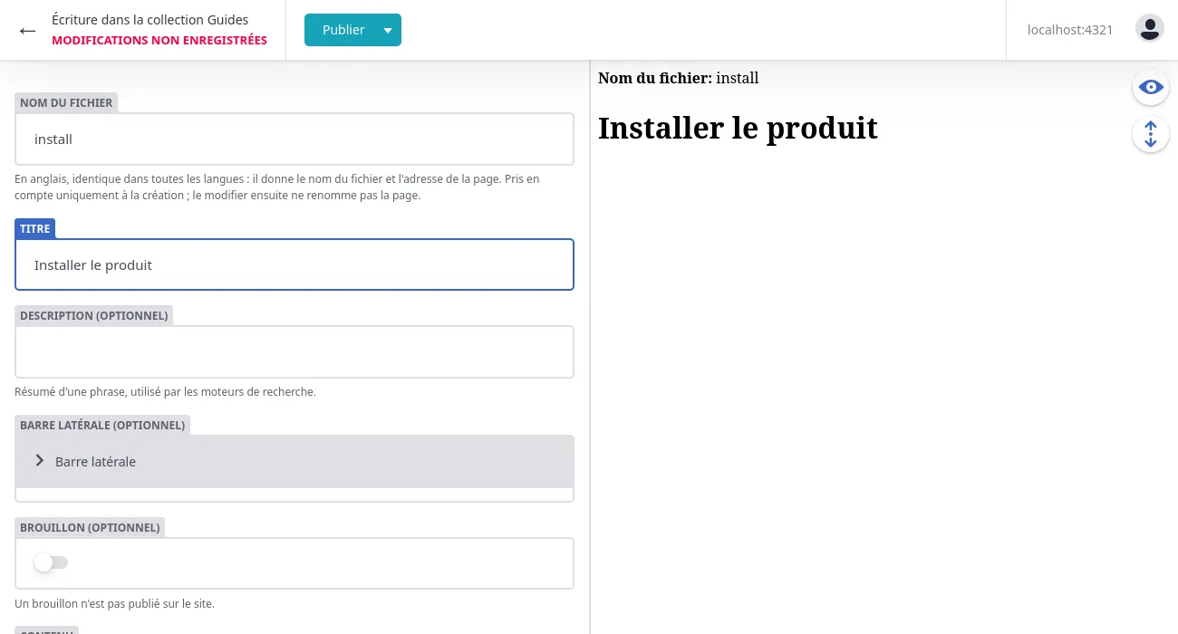Click the Barre latérale collapsed row label
Viewport: 1178px width, 634px height.
(95, 462)
